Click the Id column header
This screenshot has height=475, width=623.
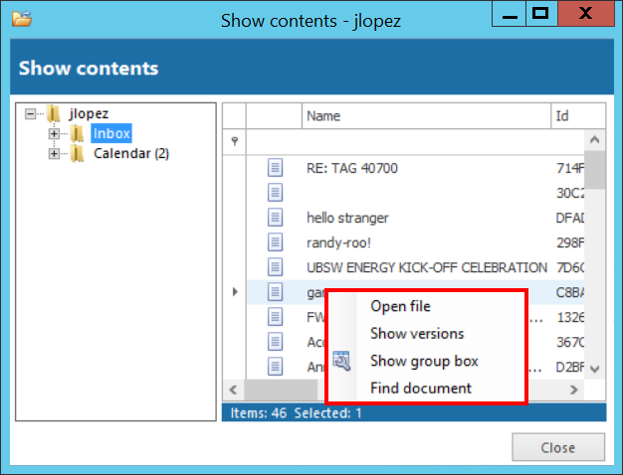point(577,116)
